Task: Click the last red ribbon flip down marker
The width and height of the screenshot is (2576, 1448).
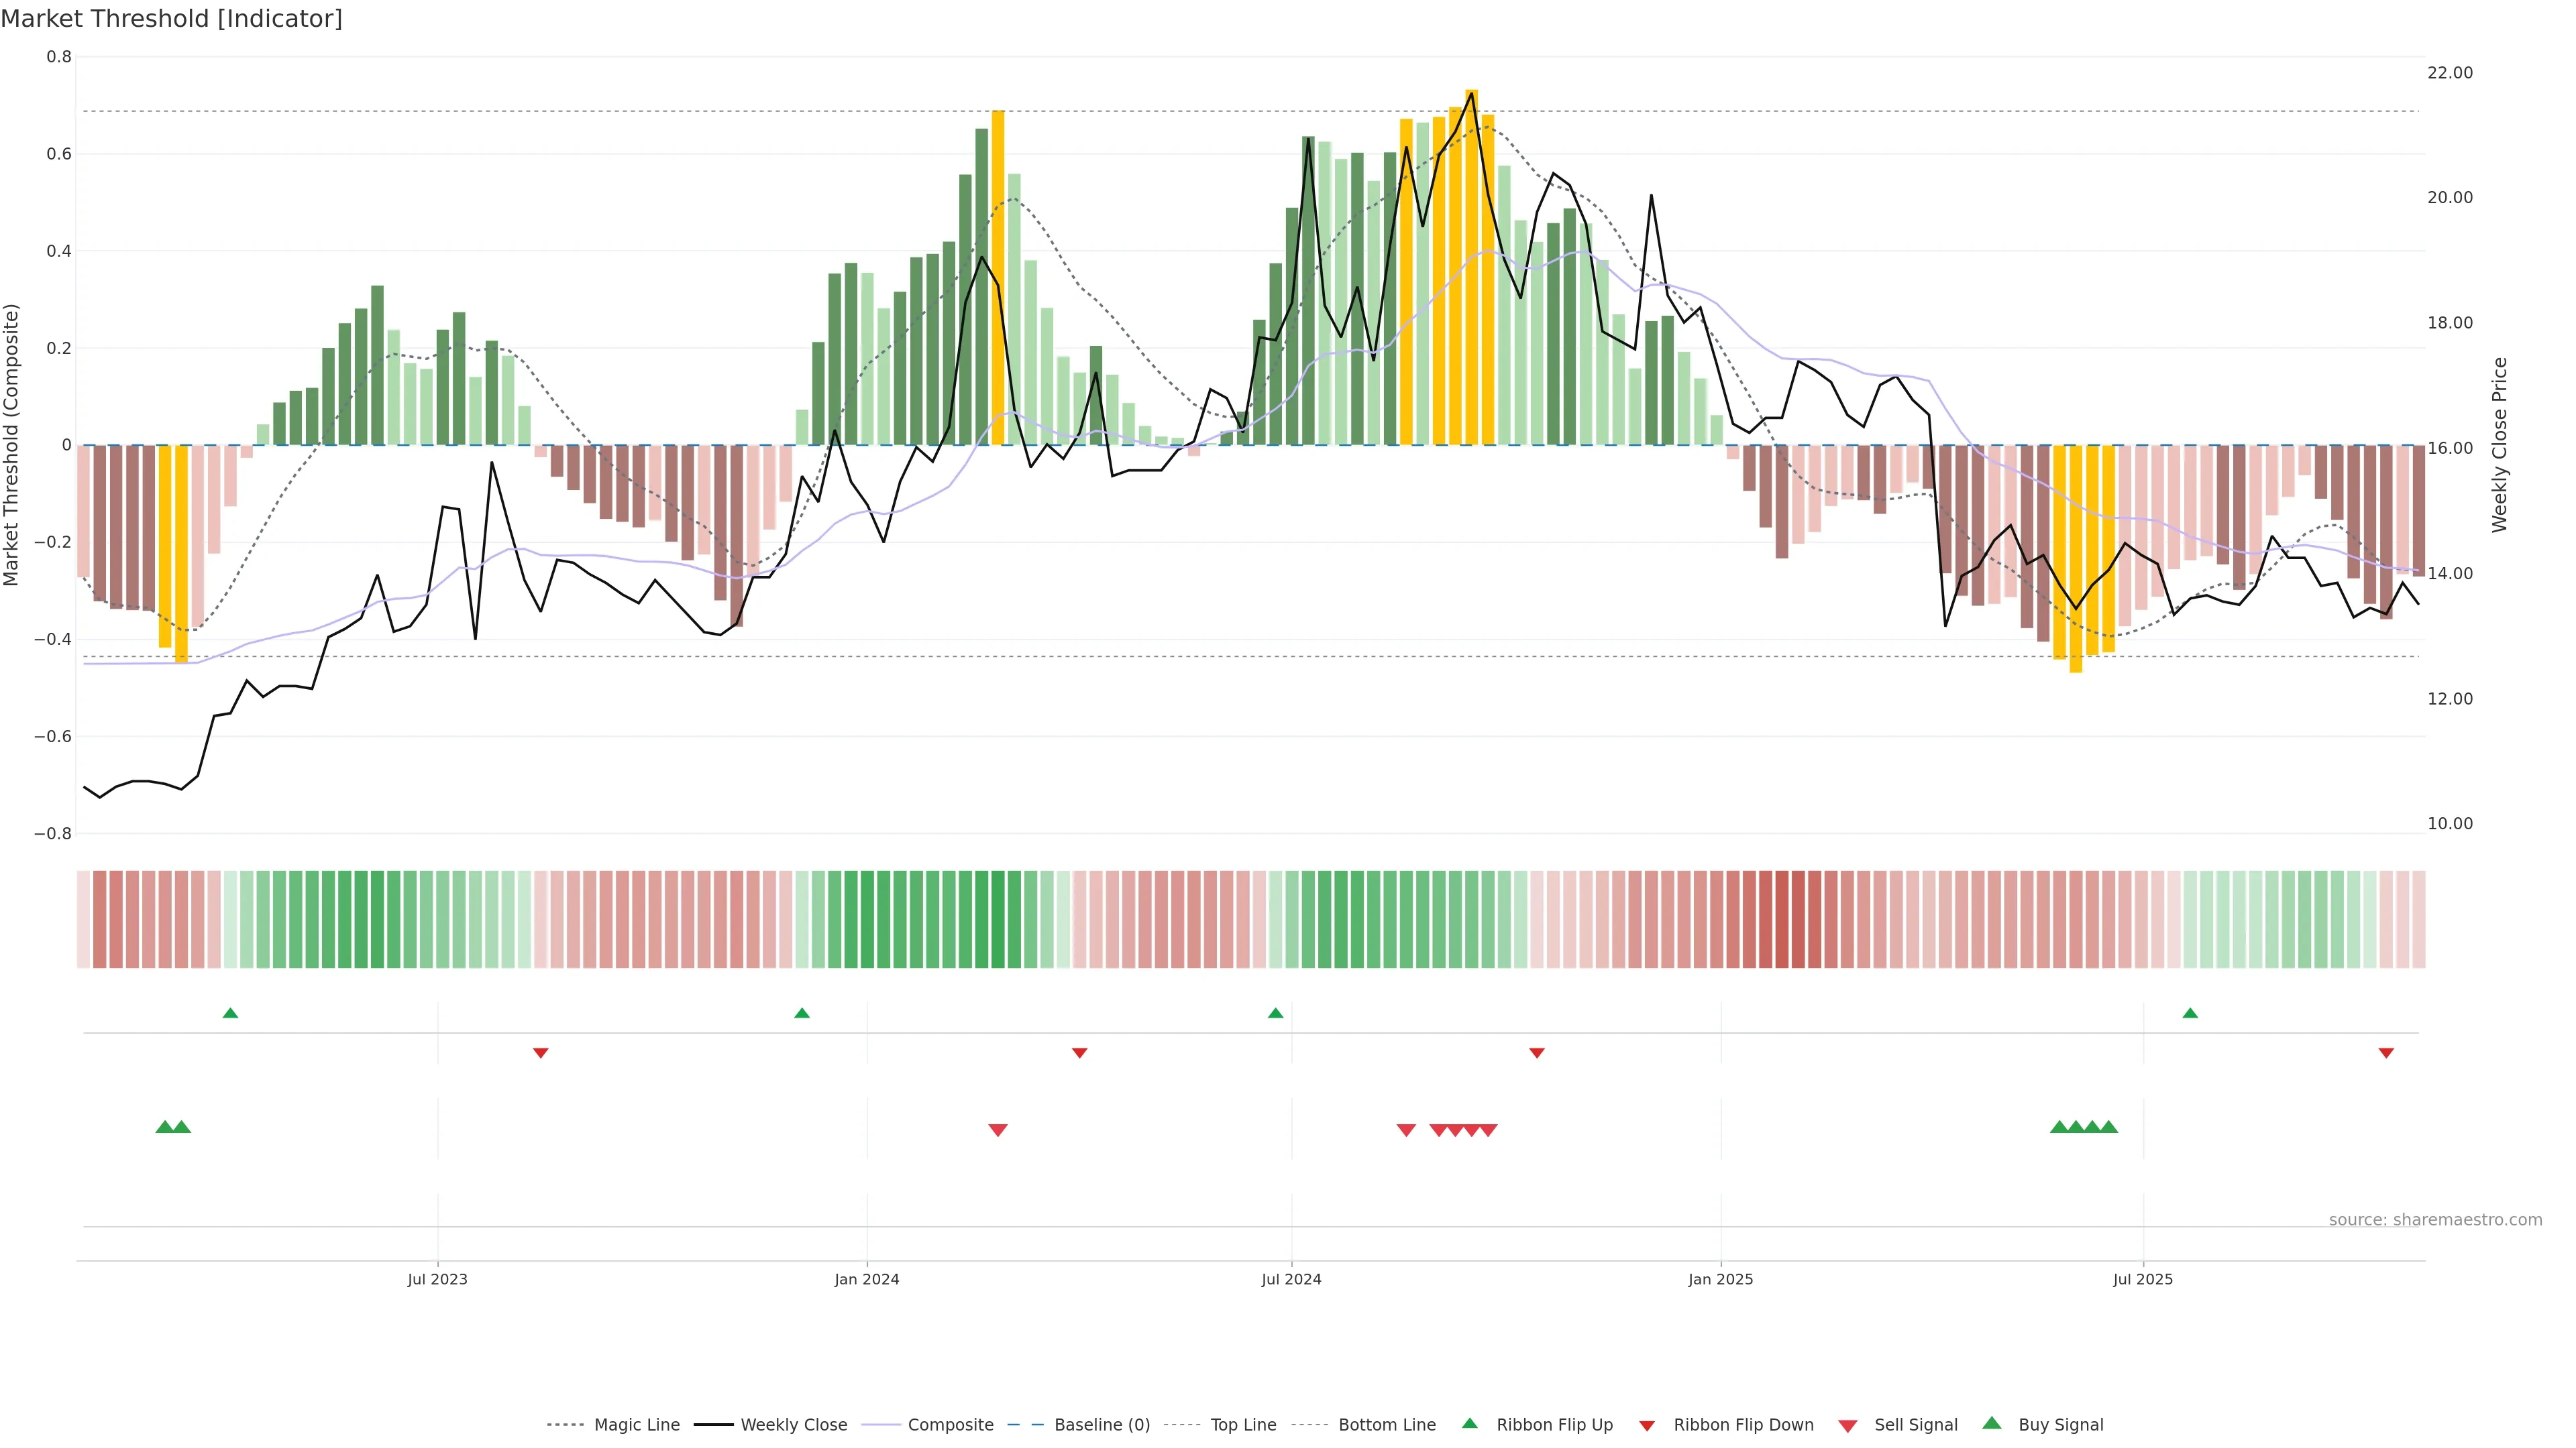Action: [x=2386, y=1053]
